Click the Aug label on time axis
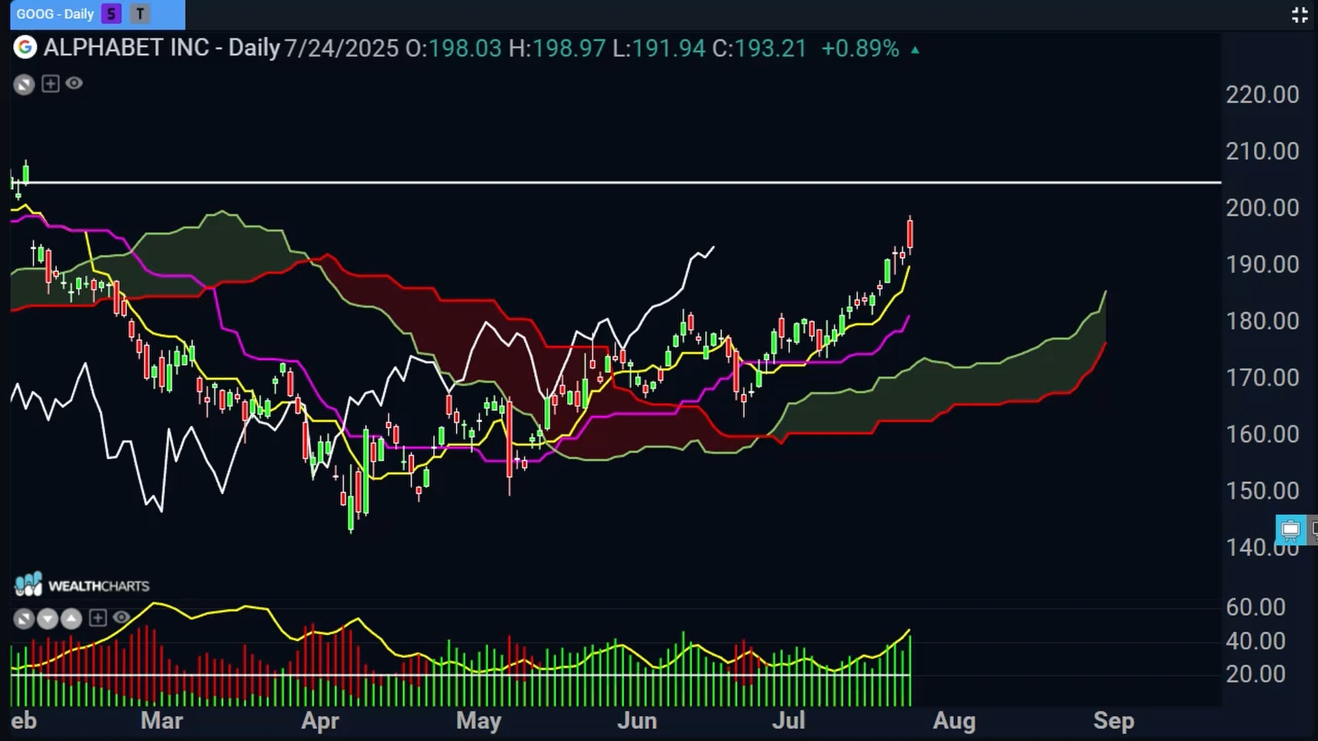Screen dimensions: 1318x741 [954, 721]
